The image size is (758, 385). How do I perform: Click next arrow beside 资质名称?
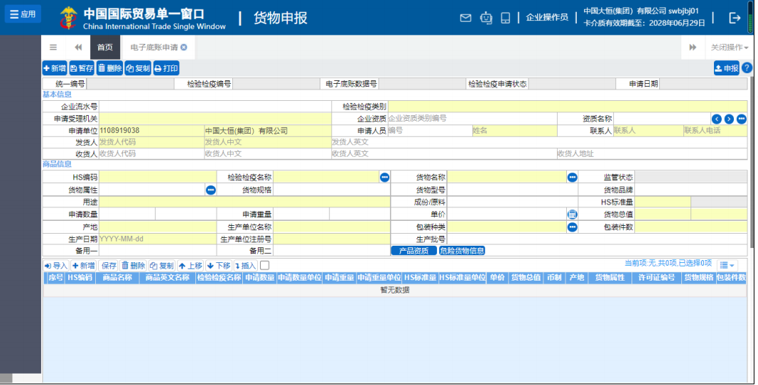(x=729, y=119)
